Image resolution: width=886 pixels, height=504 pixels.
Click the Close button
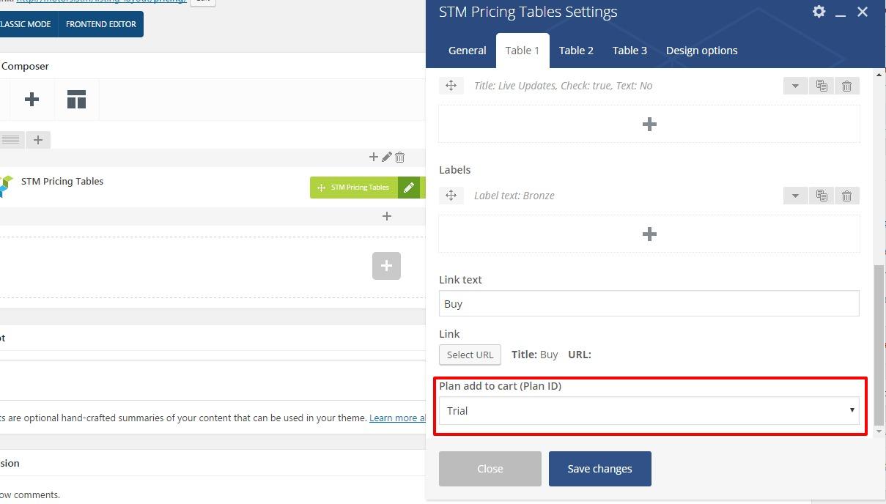490,469
